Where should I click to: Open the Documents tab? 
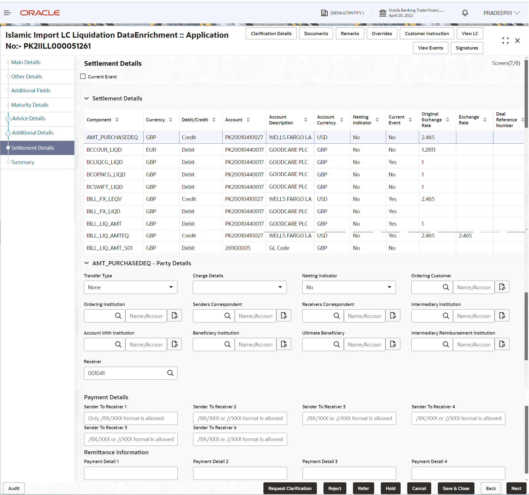pyautogui.click(x=316, y=33)
